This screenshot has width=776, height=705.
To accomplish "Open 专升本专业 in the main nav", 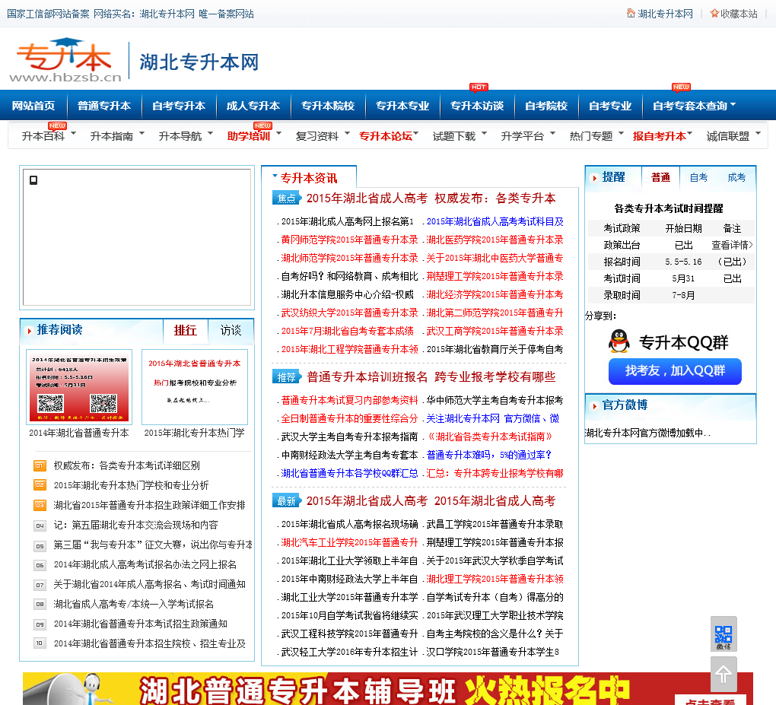I will tap(402, 106).
